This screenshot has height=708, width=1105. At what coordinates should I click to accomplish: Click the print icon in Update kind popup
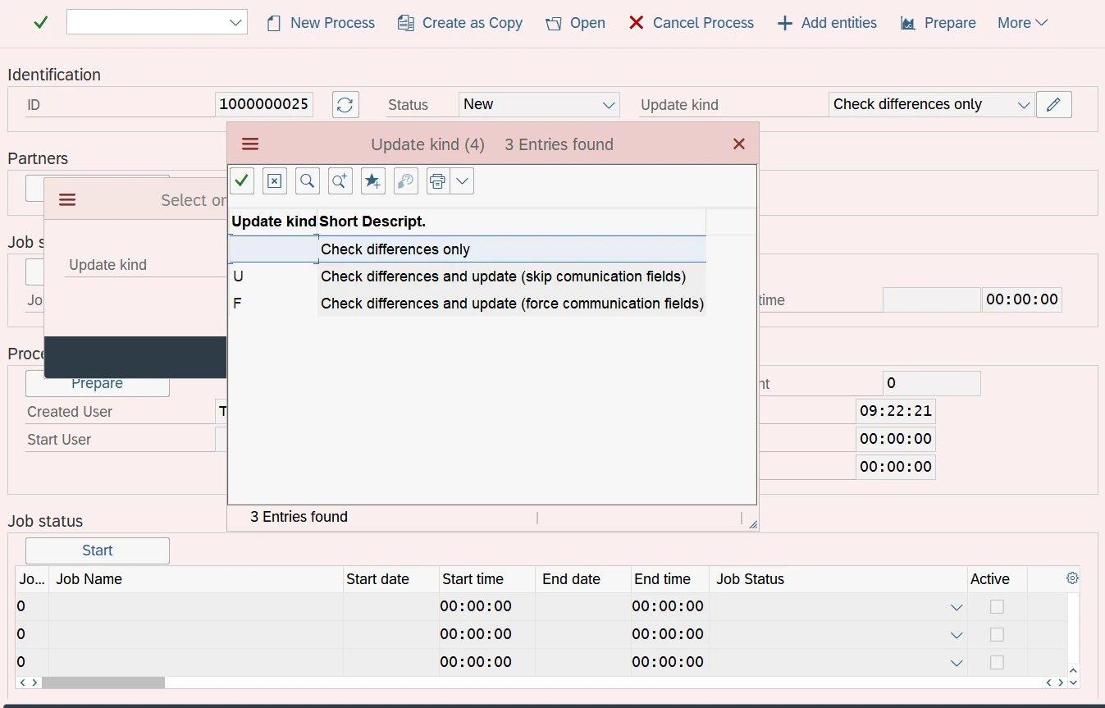coord(438,180)
